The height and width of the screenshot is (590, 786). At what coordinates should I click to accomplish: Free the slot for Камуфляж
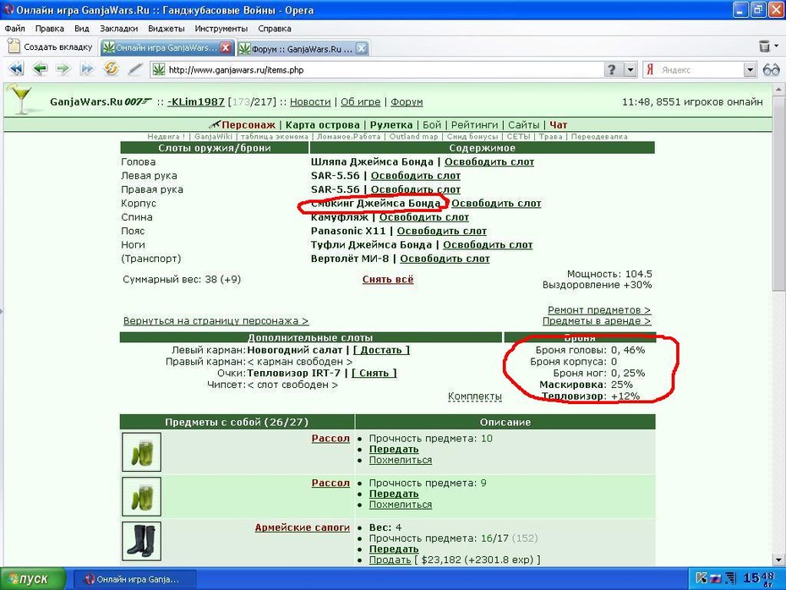tap(424, 217)
